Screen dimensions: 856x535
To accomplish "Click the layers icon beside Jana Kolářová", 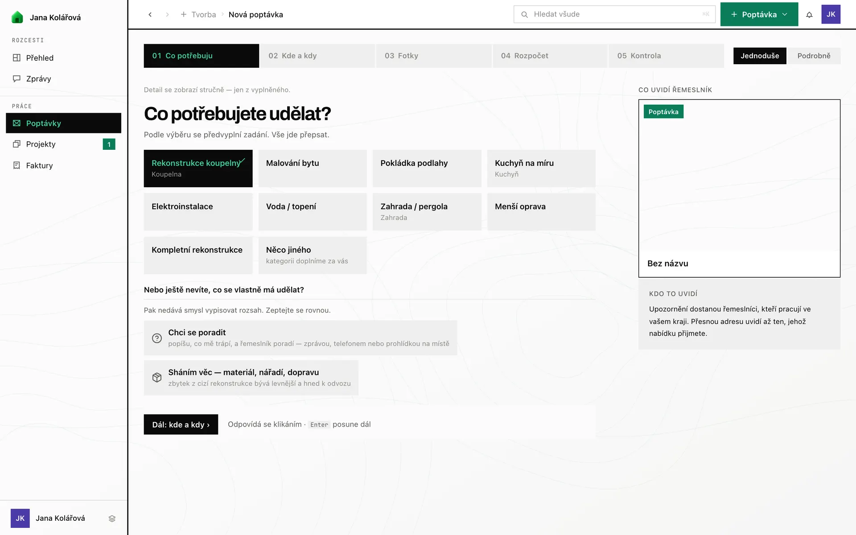I will [112, 518].
